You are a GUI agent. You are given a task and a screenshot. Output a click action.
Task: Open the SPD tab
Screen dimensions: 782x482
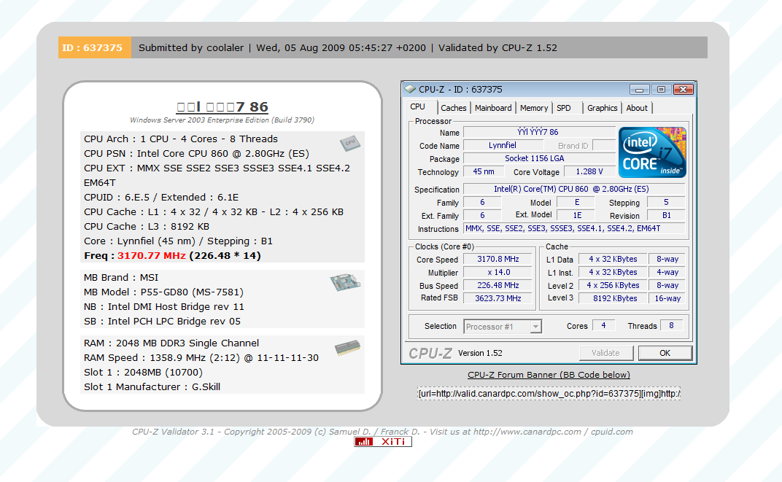pos(564,108)
